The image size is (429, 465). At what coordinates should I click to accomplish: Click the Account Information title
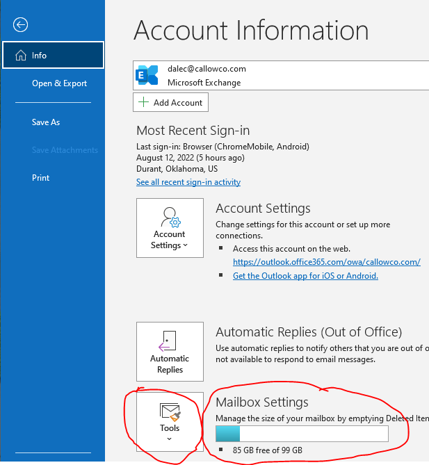pyautogui.click(x=251, y=31)
